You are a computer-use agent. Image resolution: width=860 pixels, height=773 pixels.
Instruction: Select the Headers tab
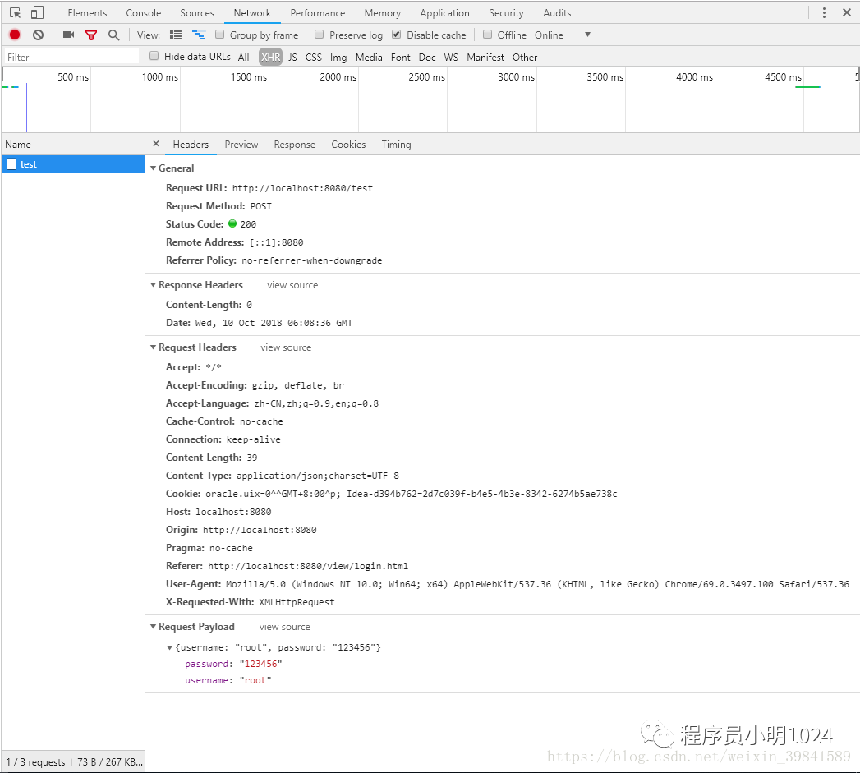click(191, 145)
